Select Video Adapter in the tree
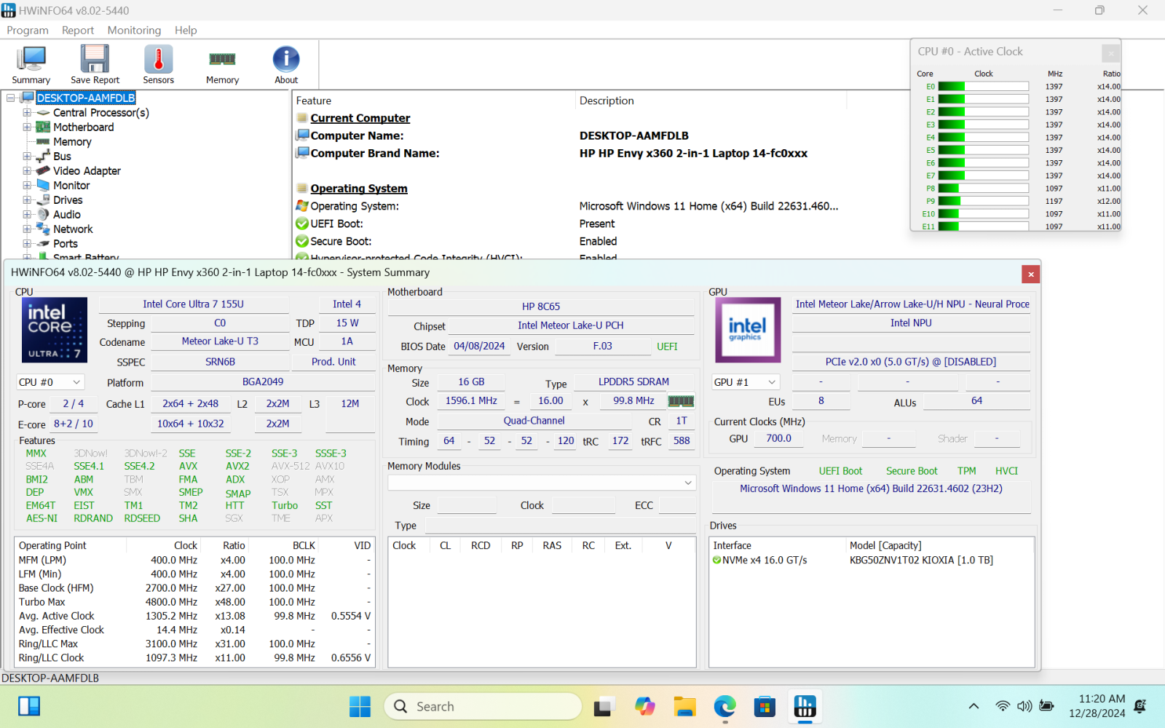 coord(87,171)
